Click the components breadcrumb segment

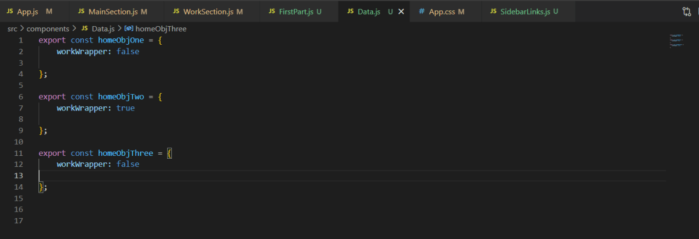click(x=48, y=28)
